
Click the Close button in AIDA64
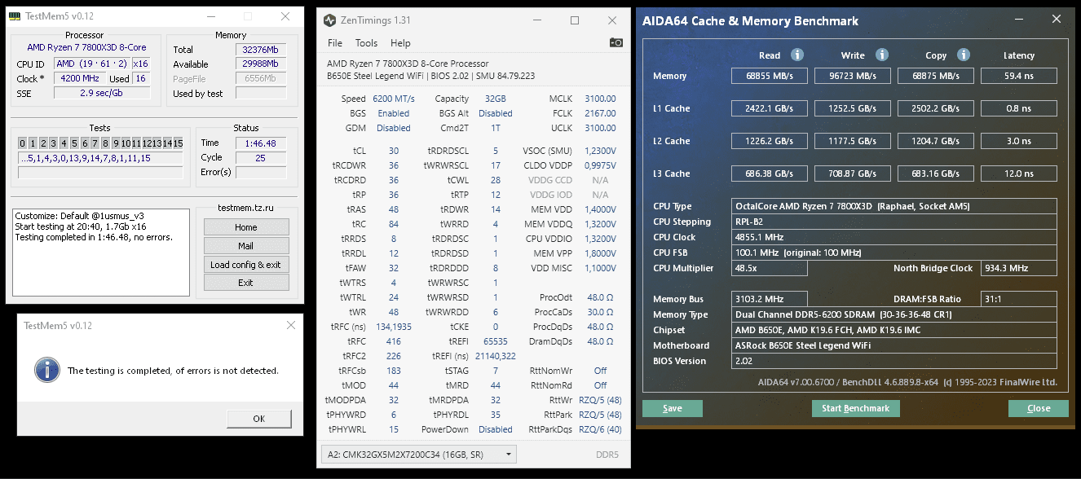[x=1039, y=408]
